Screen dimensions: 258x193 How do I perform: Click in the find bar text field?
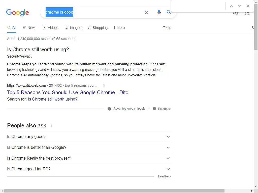[198, 6]
